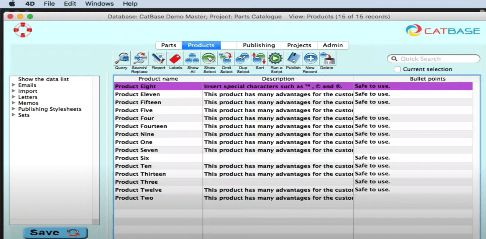
Task: Toggle the Current selection checkbox
Action: click(x=397, y=69)
